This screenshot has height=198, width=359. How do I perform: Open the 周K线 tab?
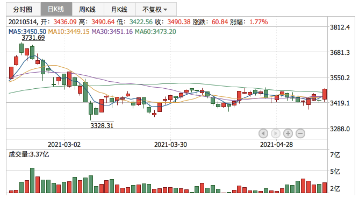coord(88,9)
